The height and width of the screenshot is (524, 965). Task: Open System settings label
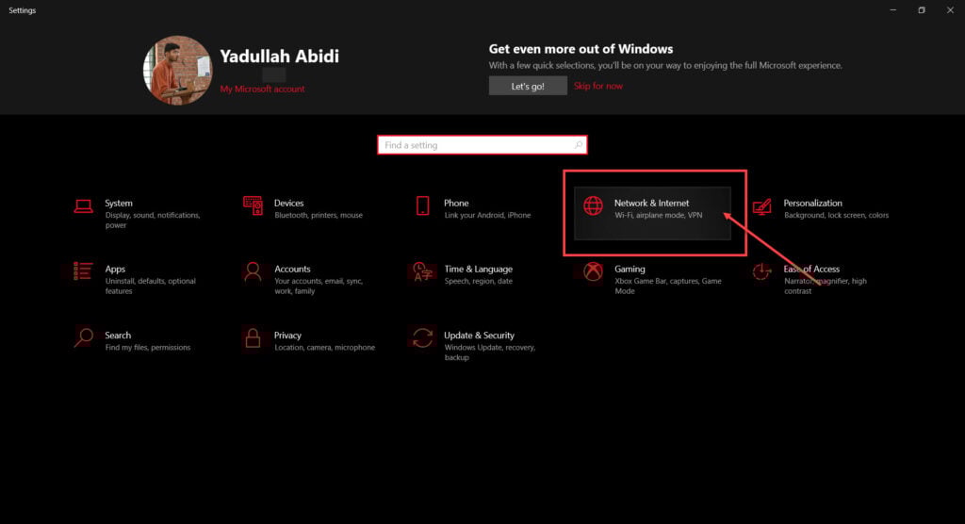coord(118,204)
